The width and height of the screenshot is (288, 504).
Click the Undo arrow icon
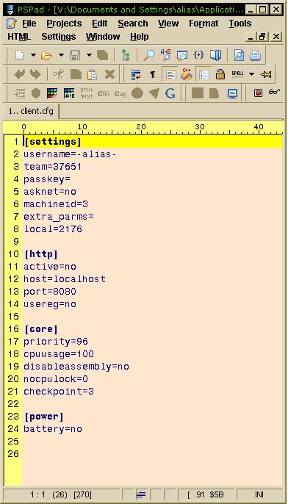click(19, 74)
